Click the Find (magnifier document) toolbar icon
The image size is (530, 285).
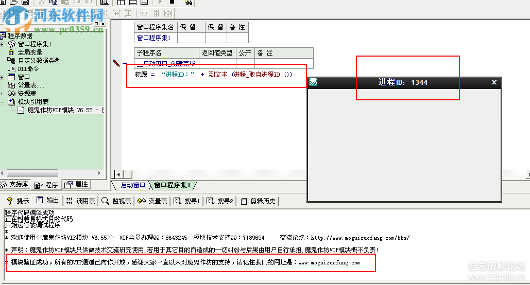[105, 2]
